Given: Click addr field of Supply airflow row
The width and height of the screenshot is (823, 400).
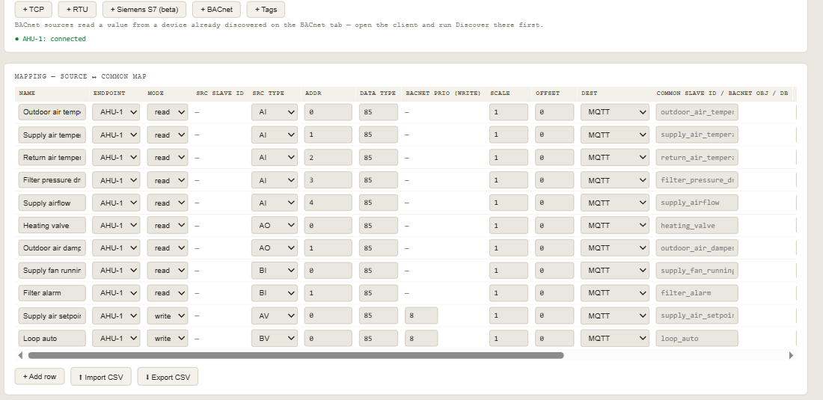Looking at the screenshot, I should (x=328, y=203).
